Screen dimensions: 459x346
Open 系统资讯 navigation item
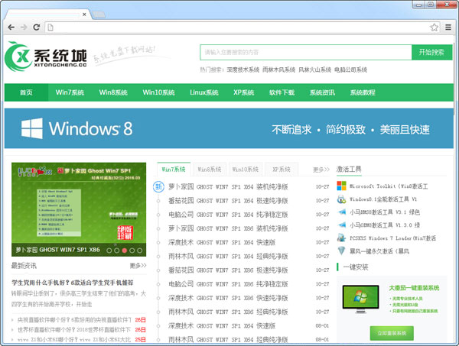[x=322, y=92]
